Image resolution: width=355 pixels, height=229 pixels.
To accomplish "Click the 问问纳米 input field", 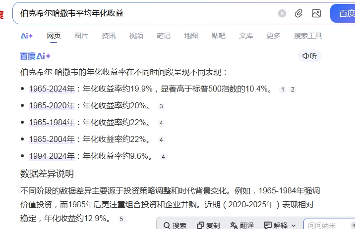I will [x=329, y=225].
